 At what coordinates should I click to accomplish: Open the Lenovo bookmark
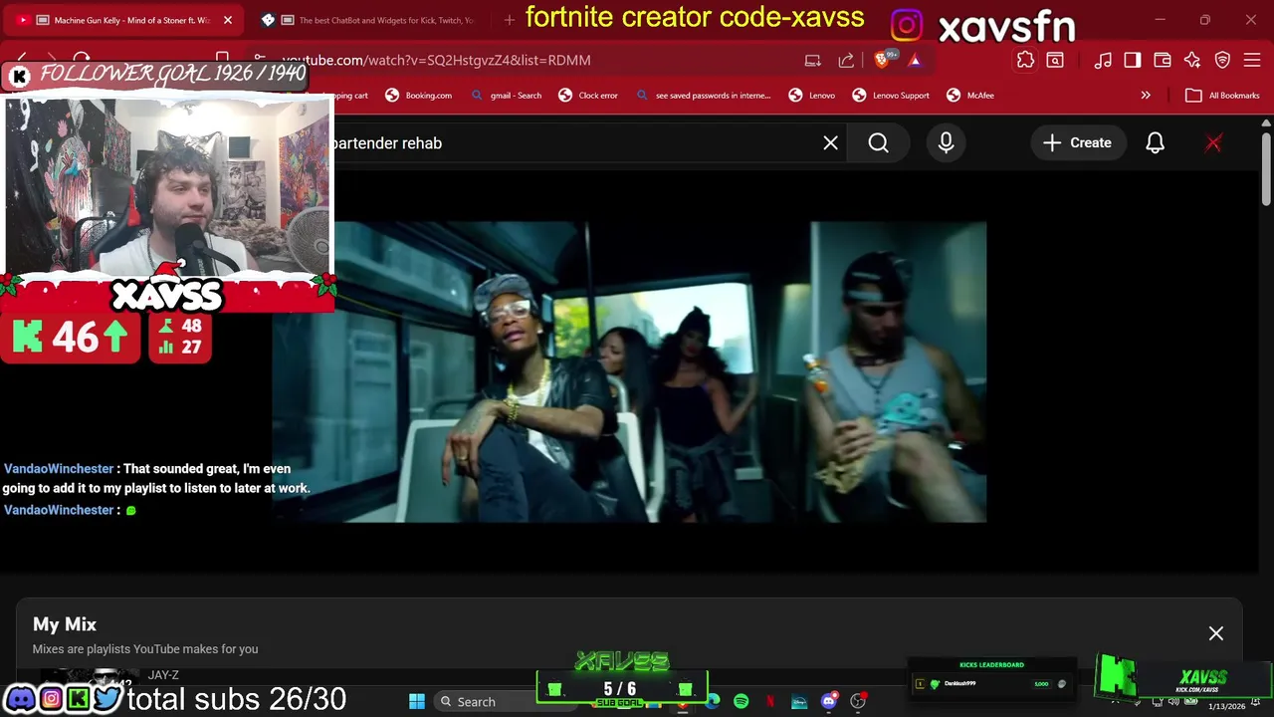click(812, 96)
